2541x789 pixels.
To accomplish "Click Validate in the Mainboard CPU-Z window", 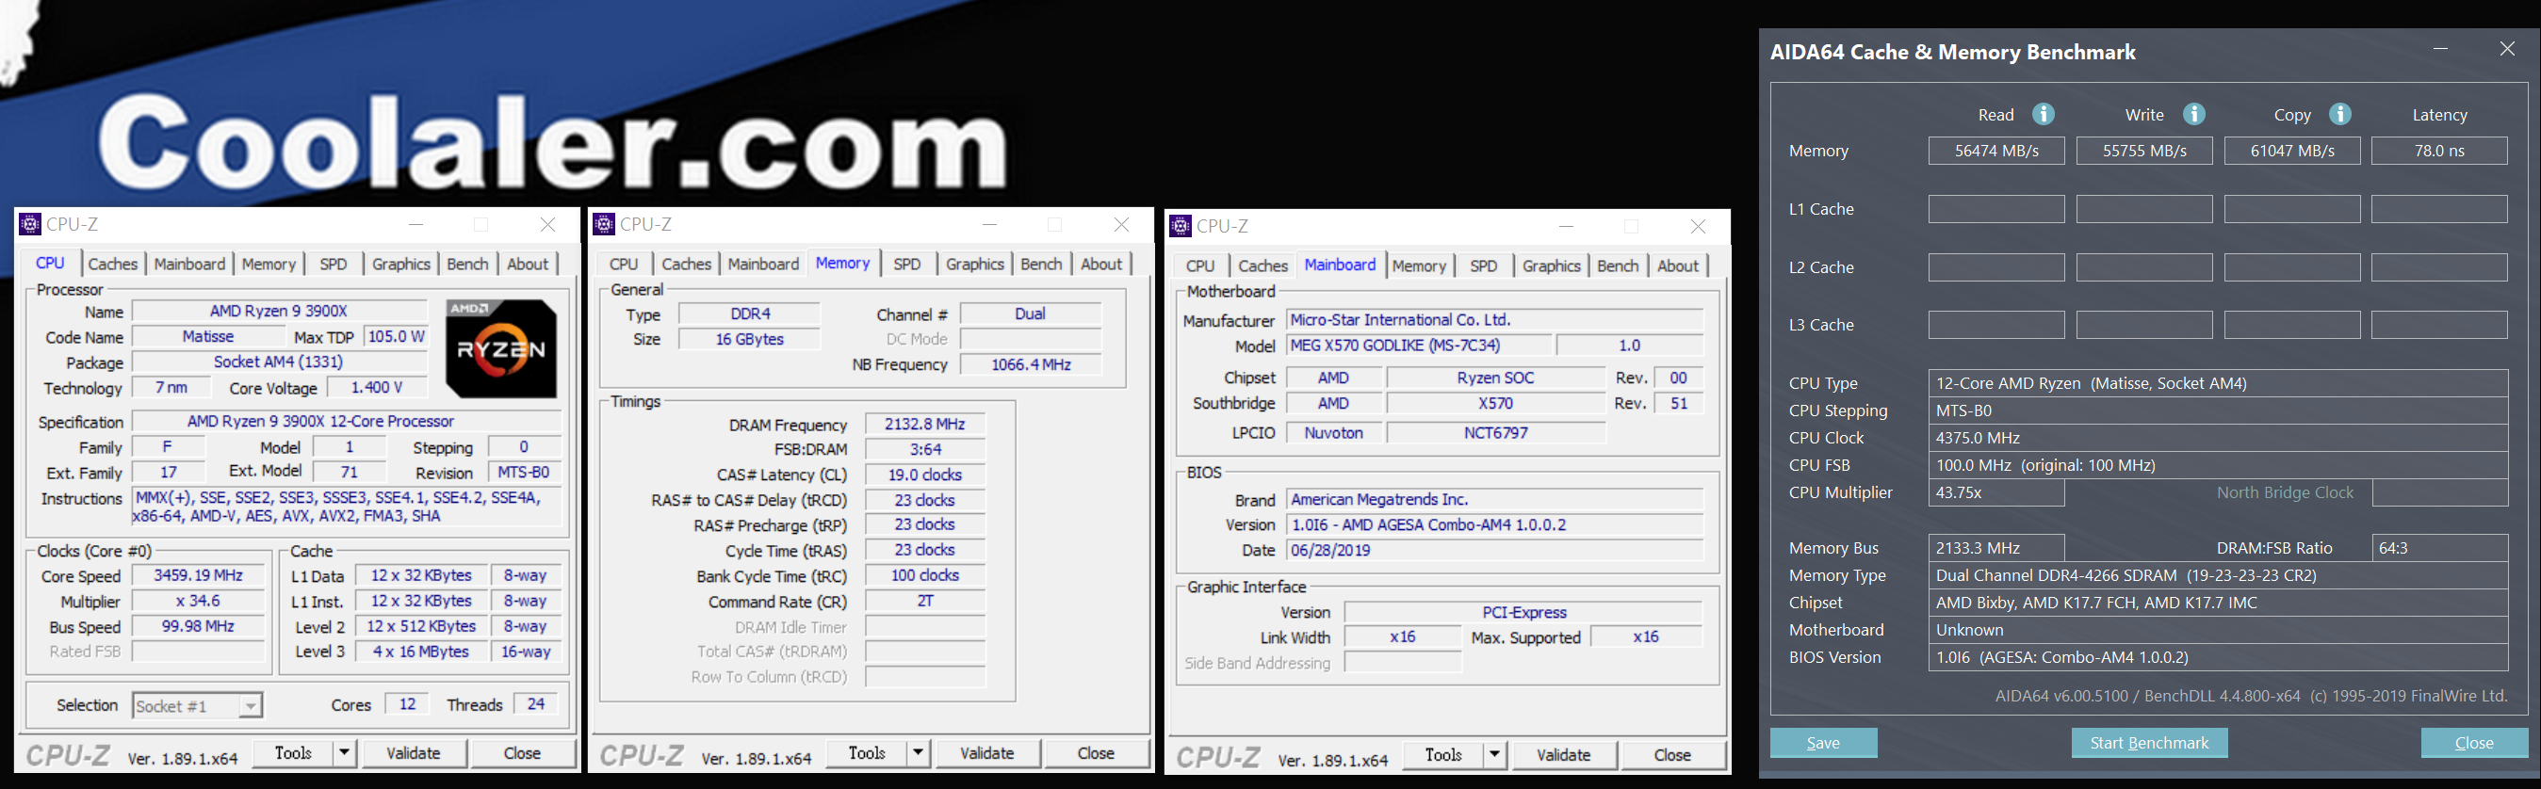I will (x=1563, y=754).
